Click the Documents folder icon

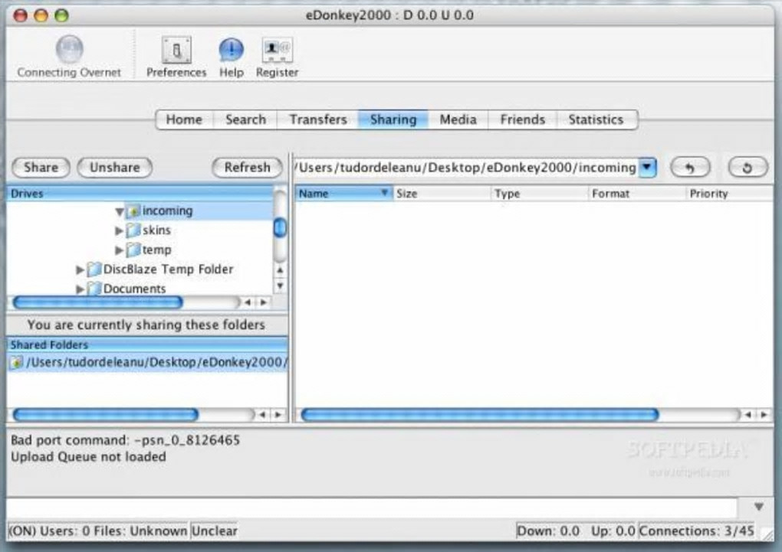(94, 289)
